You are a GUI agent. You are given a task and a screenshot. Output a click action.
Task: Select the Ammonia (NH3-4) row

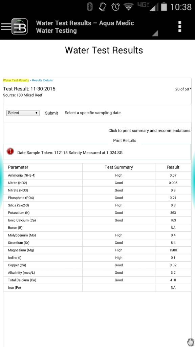97,175
